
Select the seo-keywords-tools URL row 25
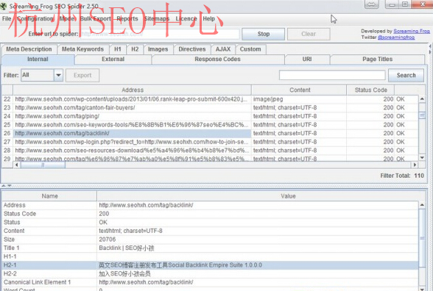pos(132,125)
